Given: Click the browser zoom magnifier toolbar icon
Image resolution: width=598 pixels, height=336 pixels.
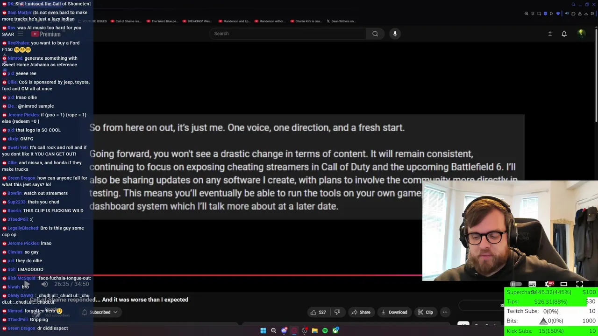Looking at the screenshot, I should 527,14.
